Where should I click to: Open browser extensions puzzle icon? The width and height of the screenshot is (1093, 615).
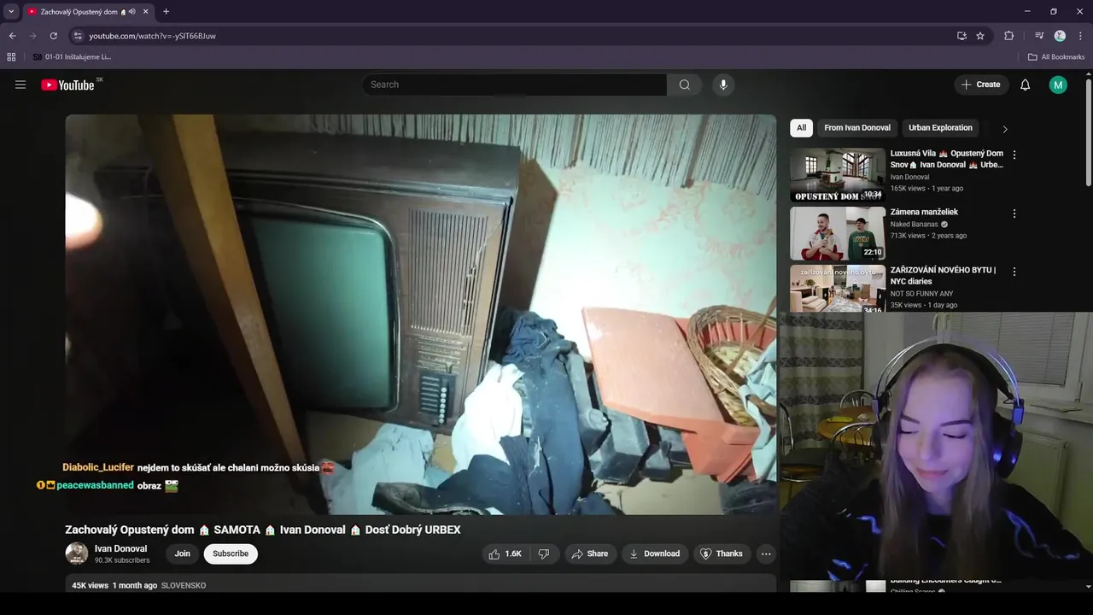pos(1009,36)
